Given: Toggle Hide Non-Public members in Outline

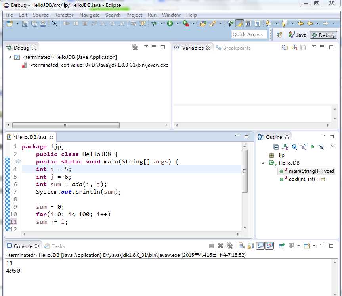Looking at the screenshot, I should click(x=312, y=147).
